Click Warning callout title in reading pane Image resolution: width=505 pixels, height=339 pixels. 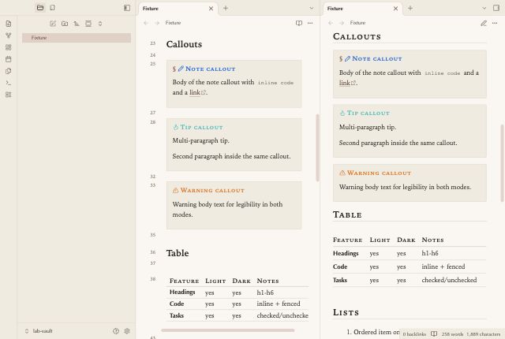(x=379, y=173)
